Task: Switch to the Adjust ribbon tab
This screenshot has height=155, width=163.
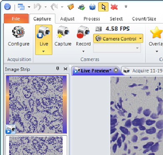Action: click(67, 19)
